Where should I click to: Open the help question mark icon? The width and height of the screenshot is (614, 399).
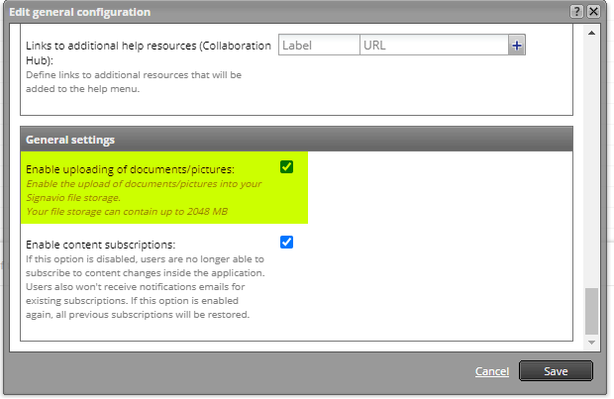tap(576, 11)
